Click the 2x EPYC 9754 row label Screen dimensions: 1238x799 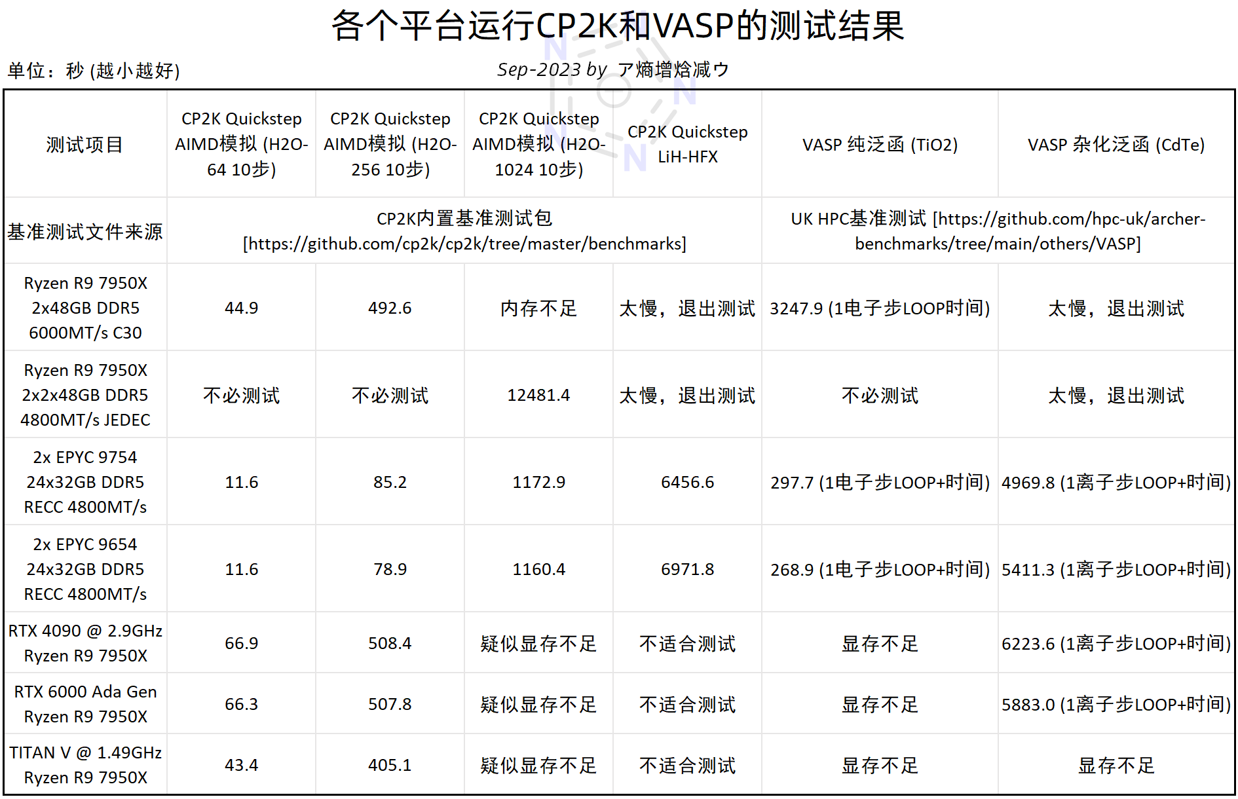pos(85,482)
